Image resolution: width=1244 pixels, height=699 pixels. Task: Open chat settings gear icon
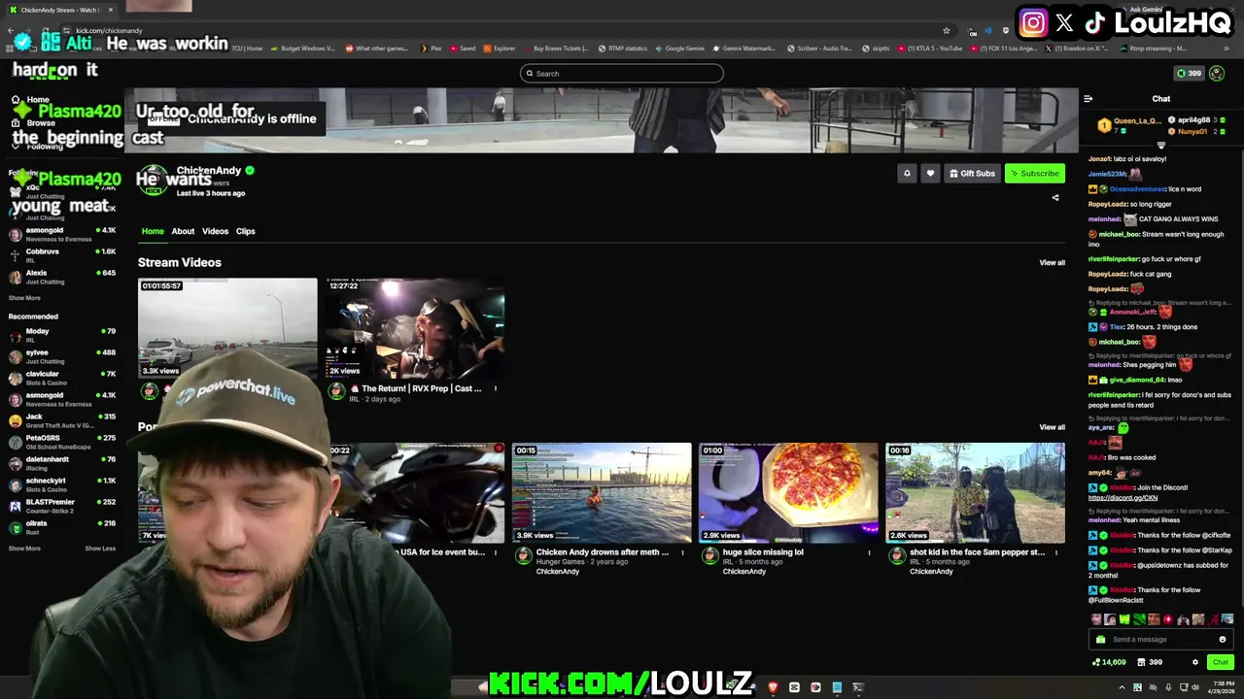[x=1195, y=662]
